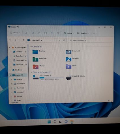120x134 pixels.
Task: Select Unità DVD RW (E:) drive
Action: click(75, 77)
